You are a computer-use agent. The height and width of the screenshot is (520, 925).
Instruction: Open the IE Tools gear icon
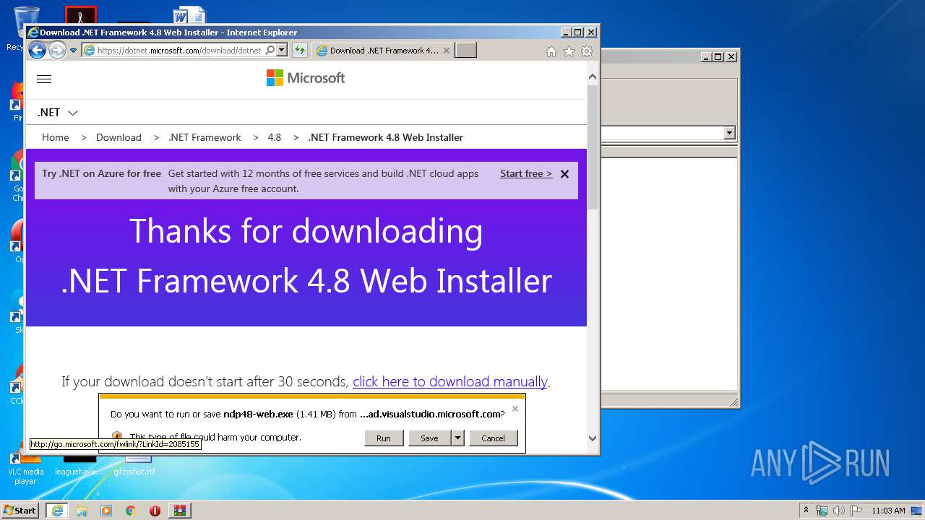pyautogui.click(x=587, y=51)
